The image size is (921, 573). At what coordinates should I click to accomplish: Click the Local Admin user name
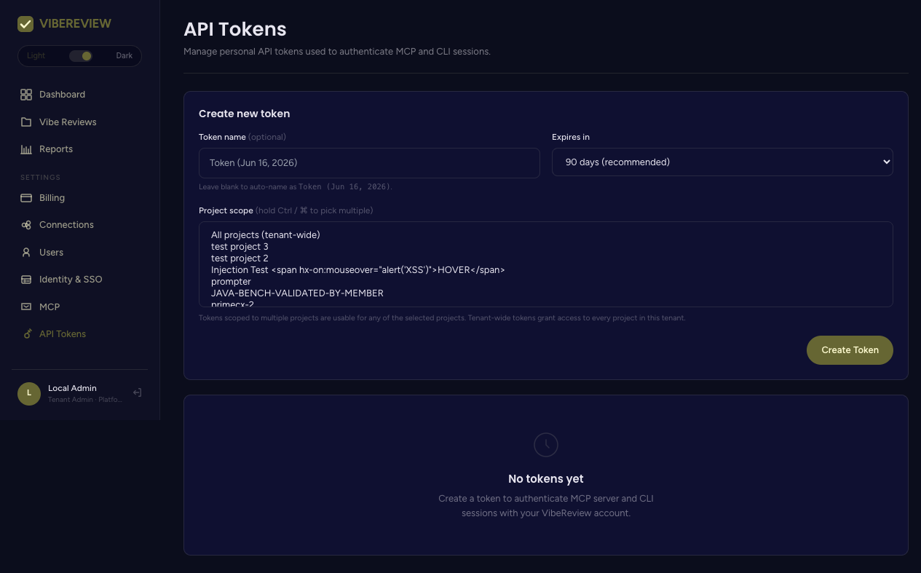click(72, 388)
